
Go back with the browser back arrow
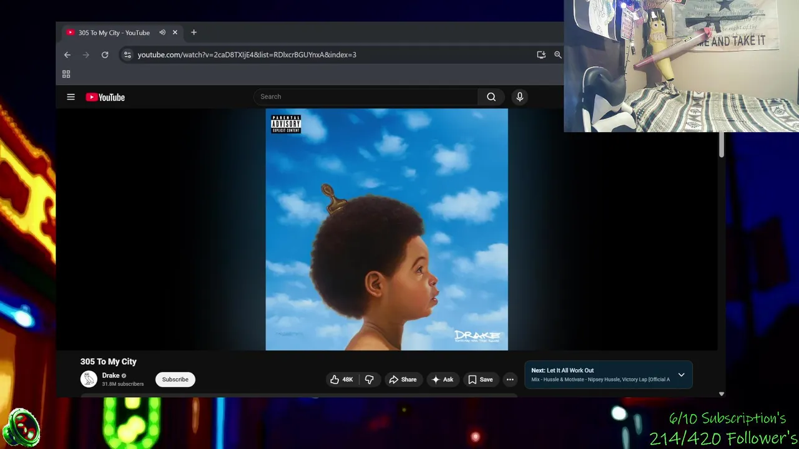point(67,55)
